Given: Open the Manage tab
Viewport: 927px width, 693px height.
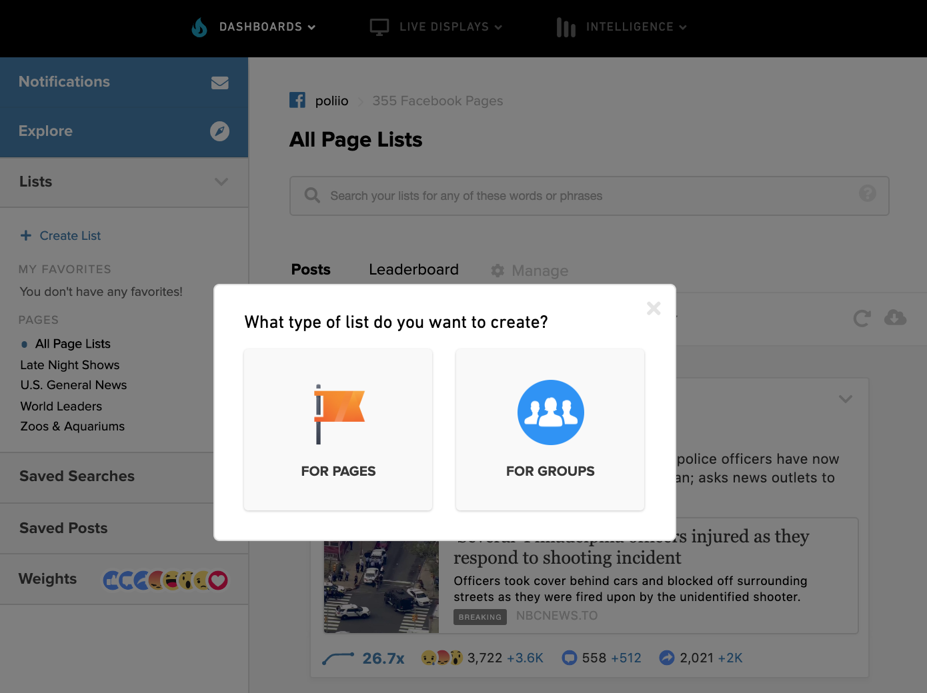Looking at the screenshot, I should [x=531, y=271].
